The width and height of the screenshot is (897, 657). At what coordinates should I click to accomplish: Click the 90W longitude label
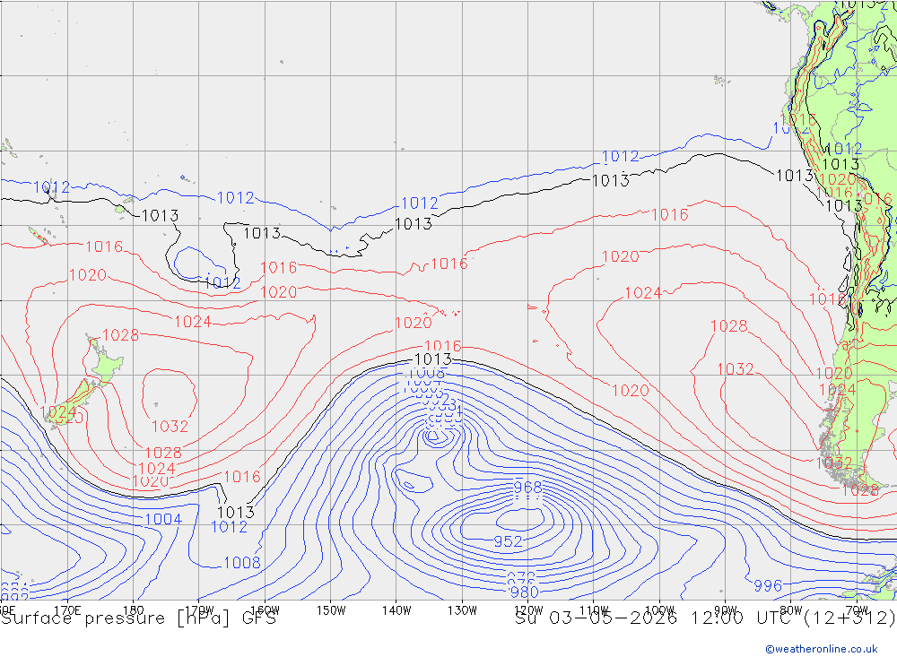[x=726, y=610]
